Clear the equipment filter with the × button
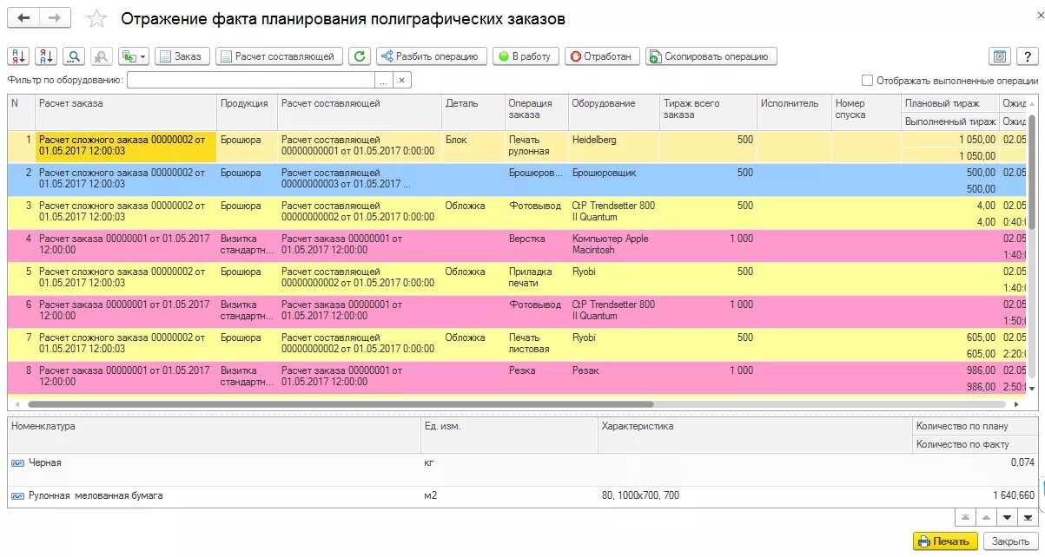 coord(402,80)
